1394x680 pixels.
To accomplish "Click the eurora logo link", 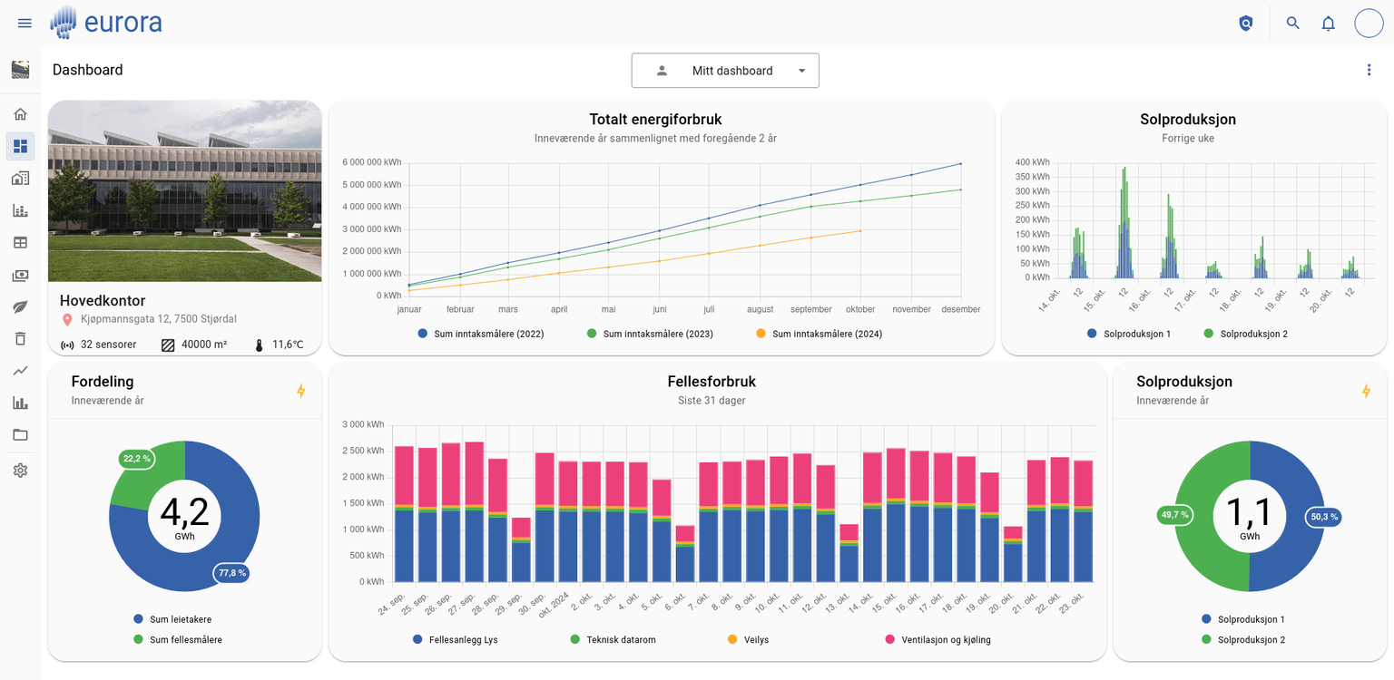I will tap(106, 23).
